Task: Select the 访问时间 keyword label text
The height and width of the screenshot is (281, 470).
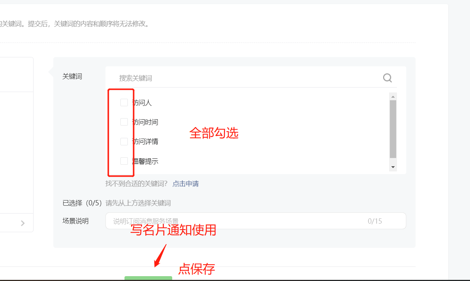Action: (x=145, y=122)
